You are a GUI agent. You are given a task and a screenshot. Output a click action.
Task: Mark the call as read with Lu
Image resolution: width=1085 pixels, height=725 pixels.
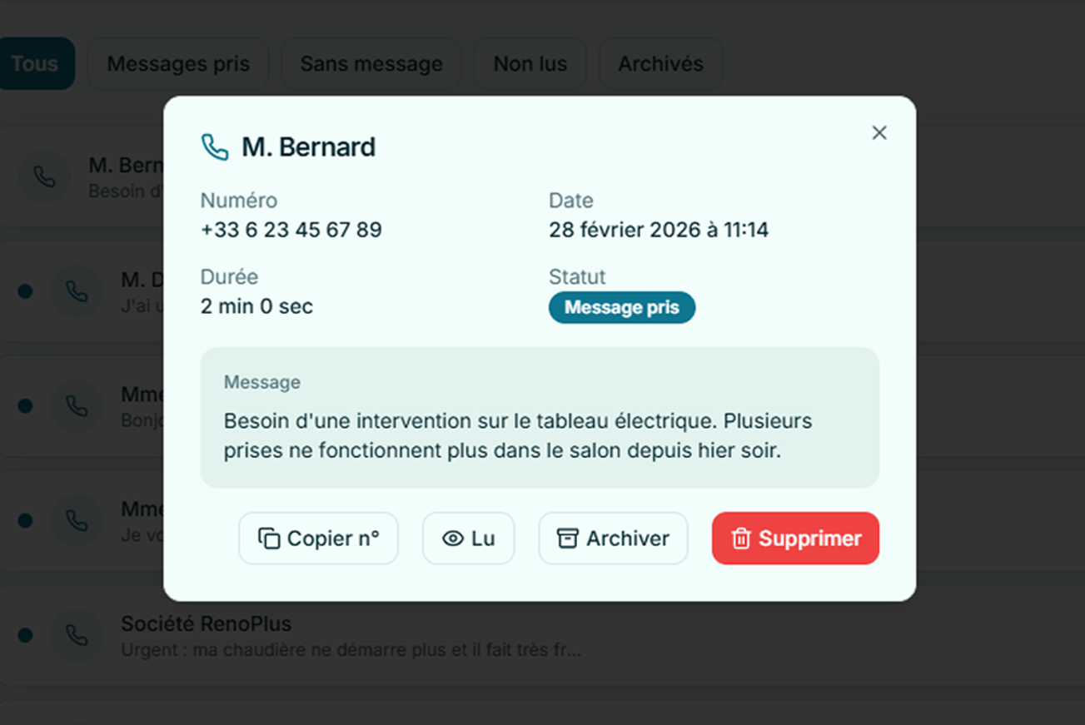[x=468, y=539]
